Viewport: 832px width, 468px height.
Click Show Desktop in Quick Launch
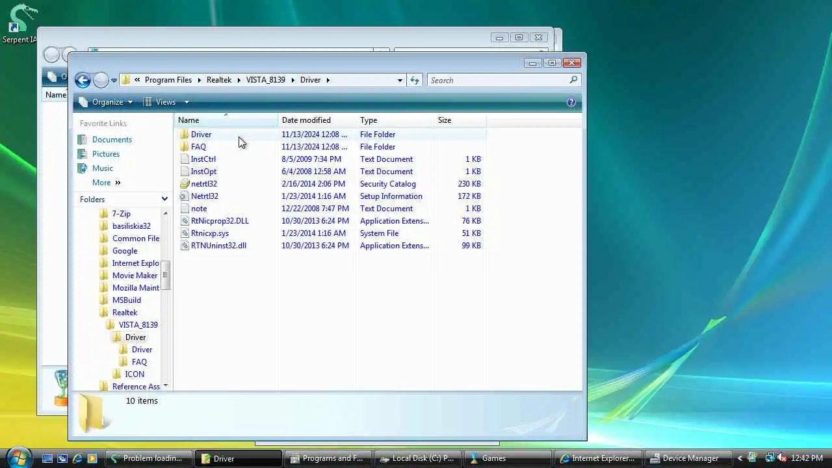point(47,458)
